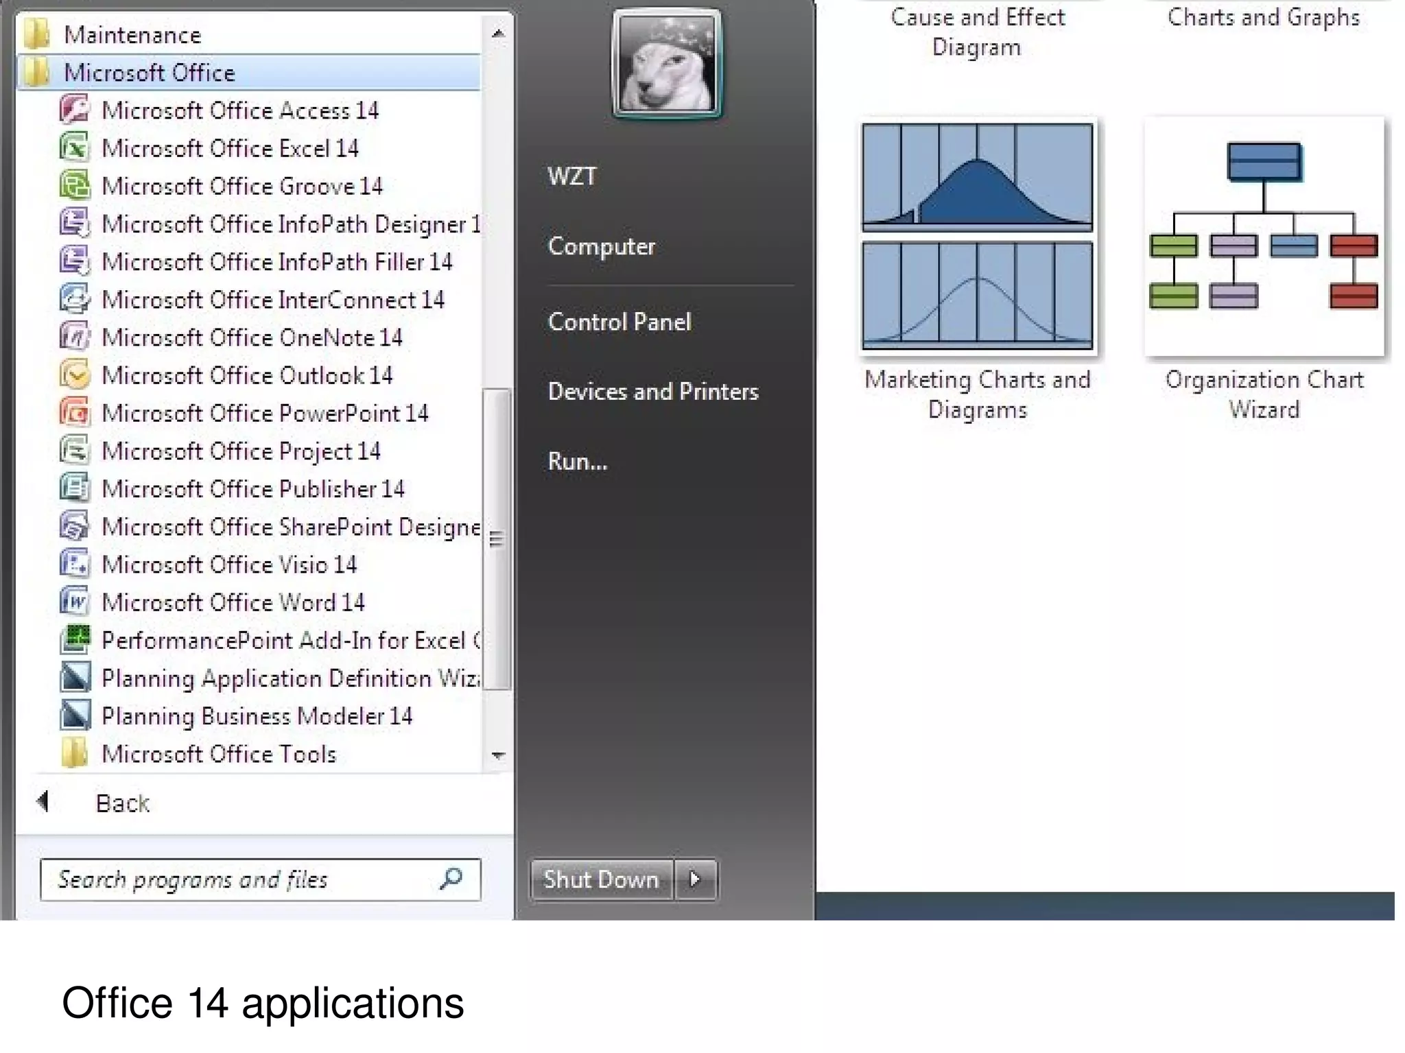1405x1053 pixels.
Task: Select Organization Chart Wizard template thumbnail
Action: (1264, 237)
